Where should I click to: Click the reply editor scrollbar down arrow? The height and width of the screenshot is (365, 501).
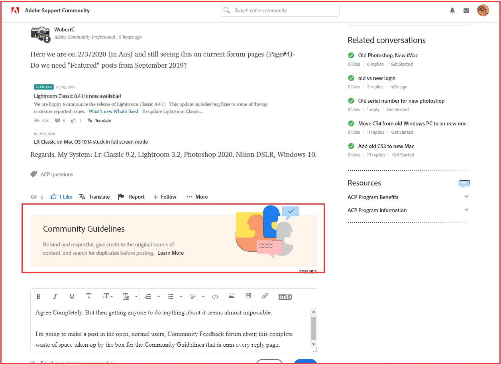(x=313, y=344)
